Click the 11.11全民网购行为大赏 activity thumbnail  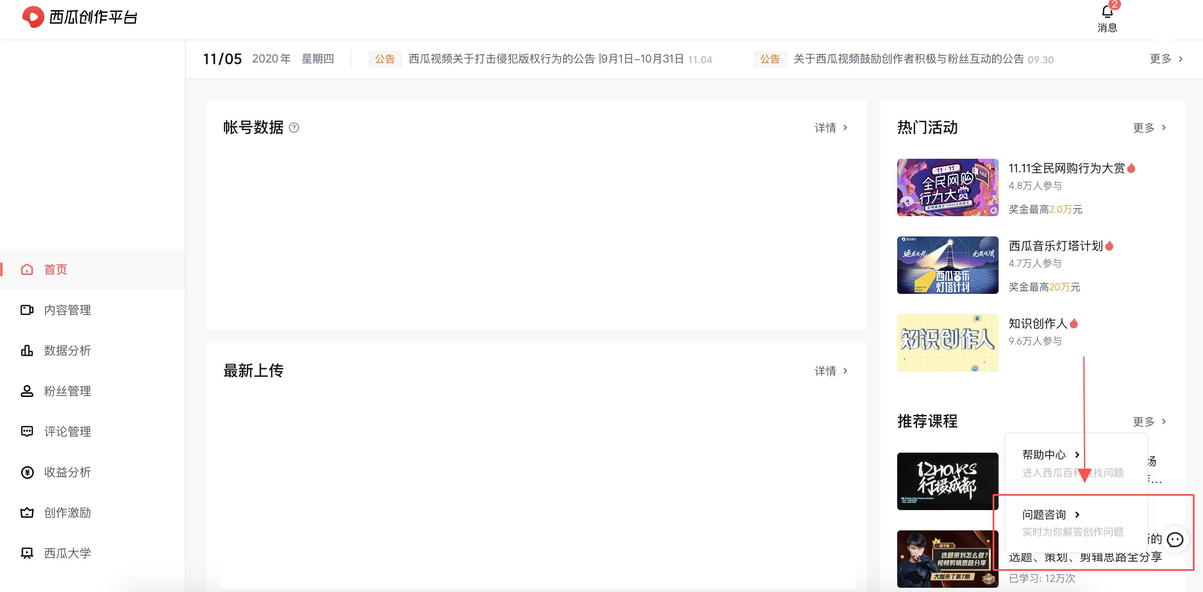coord(947,187)
